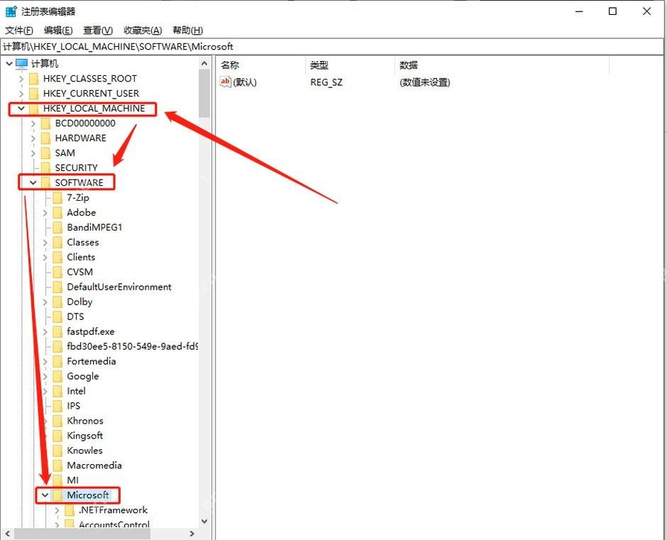Collapse the SOFTWARE key chevron
The image size is (667, 540).
(33, 182)
